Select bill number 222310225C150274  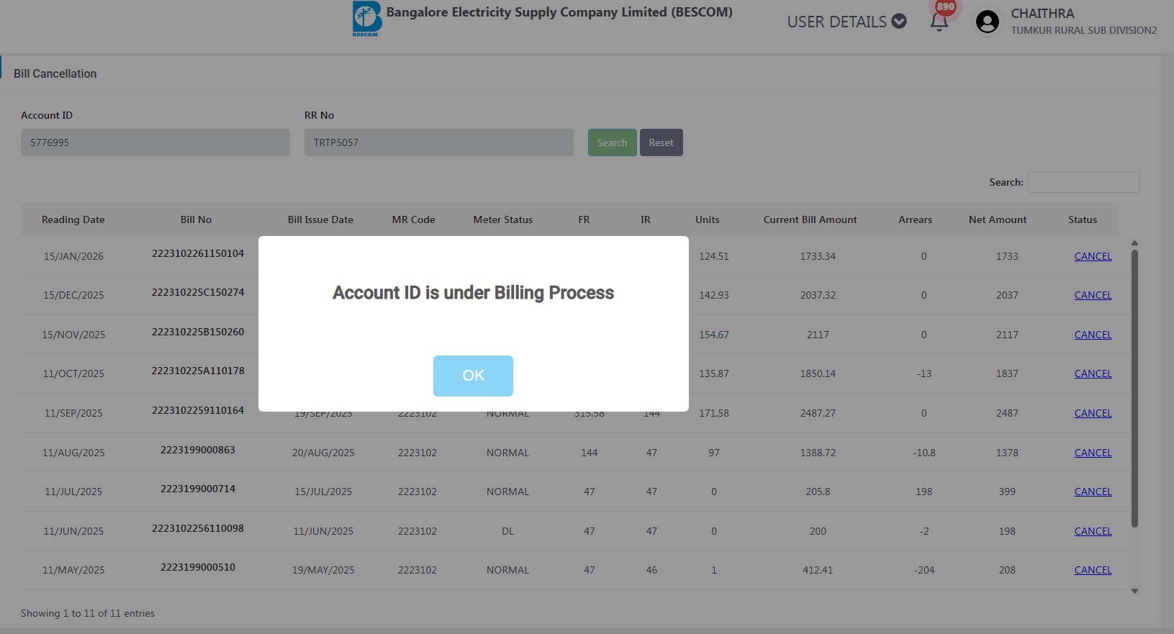point(198,292)
